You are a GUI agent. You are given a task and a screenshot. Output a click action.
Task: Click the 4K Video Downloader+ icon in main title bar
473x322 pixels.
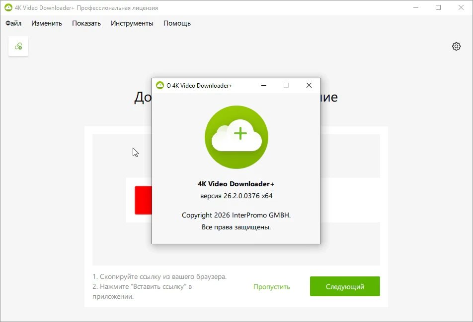tap(8, 8)
